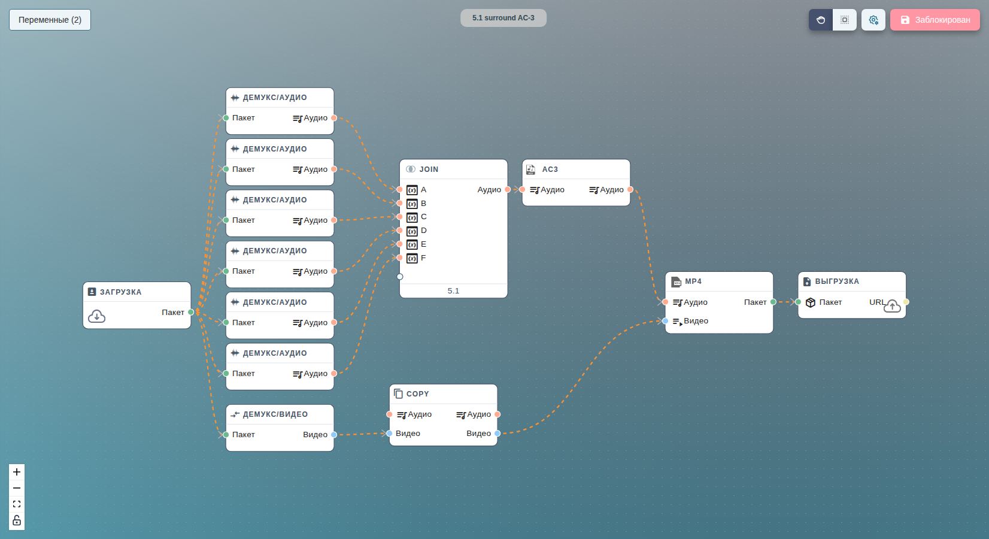Select the MP4 node header
Screen dimensions: 989x539
[x=719, y=281]
